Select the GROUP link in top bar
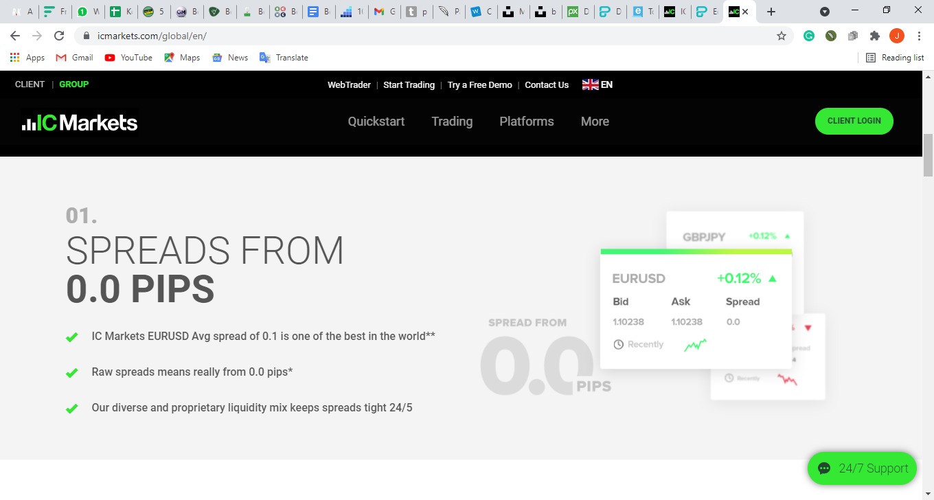 (73, 84)
